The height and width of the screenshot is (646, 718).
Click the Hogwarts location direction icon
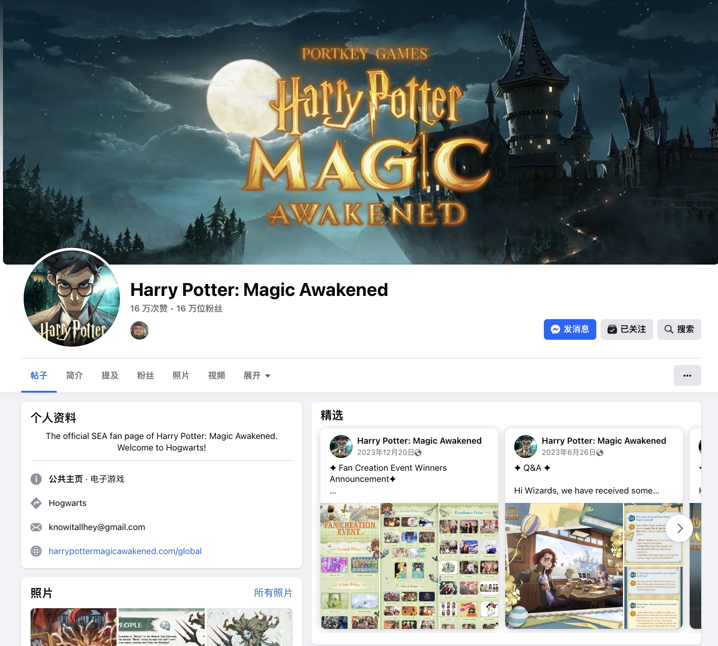point(36,503)
